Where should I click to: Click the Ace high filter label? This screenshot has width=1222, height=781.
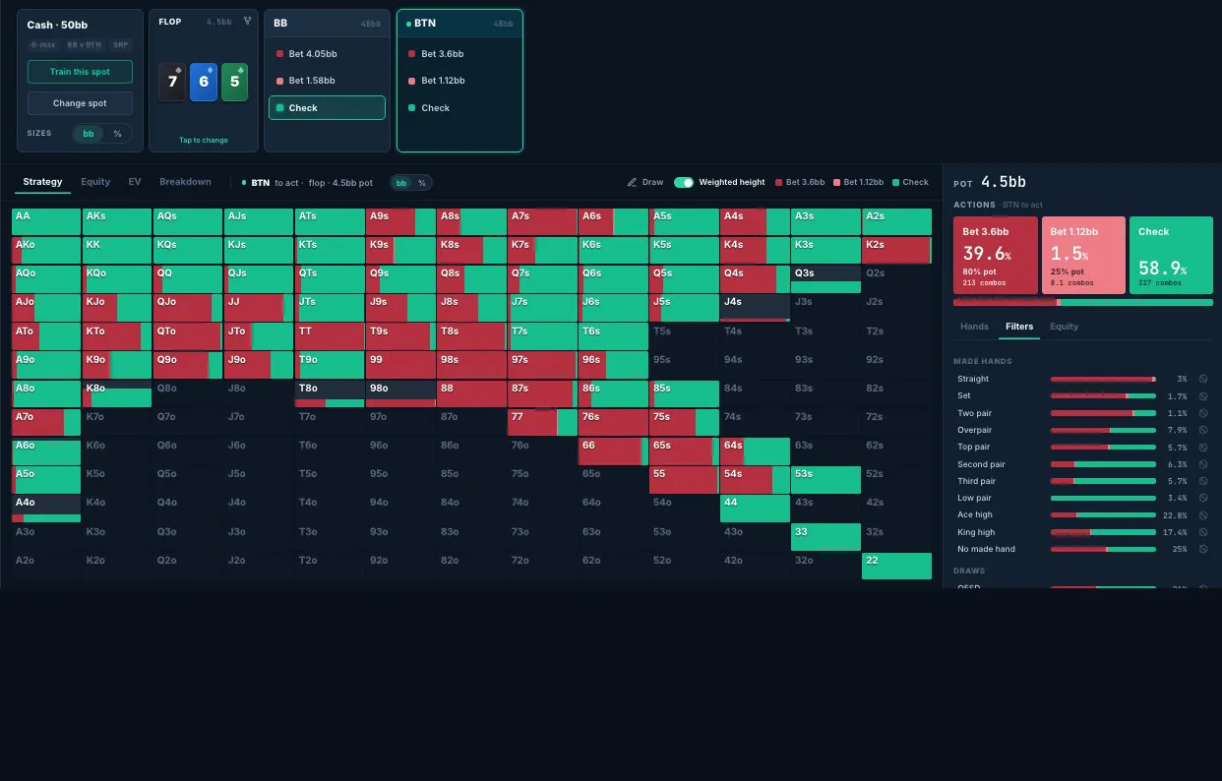point(975,515)
